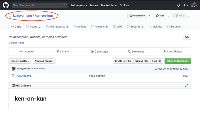
Task: Click the ken-on-kun README heading
Action: click(30, 99)
